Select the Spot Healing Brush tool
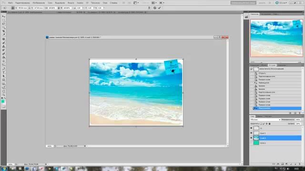 pyautogui.click(x=4, y=39)
